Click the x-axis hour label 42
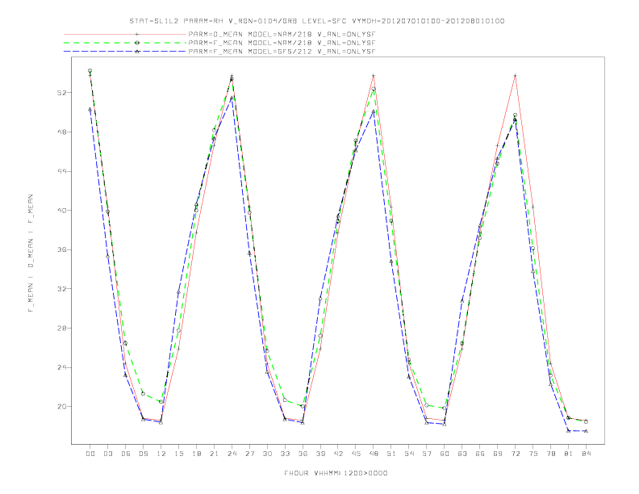This screenshot has height=494, width=639. click(x=338, y=454)
